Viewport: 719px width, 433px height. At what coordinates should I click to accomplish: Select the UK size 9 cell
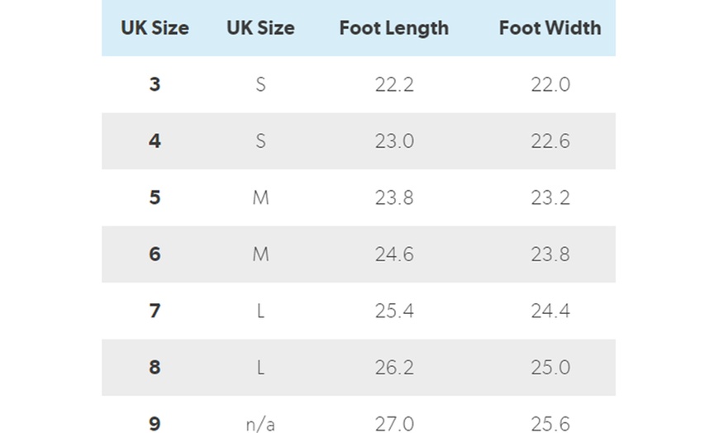(155, 424)
